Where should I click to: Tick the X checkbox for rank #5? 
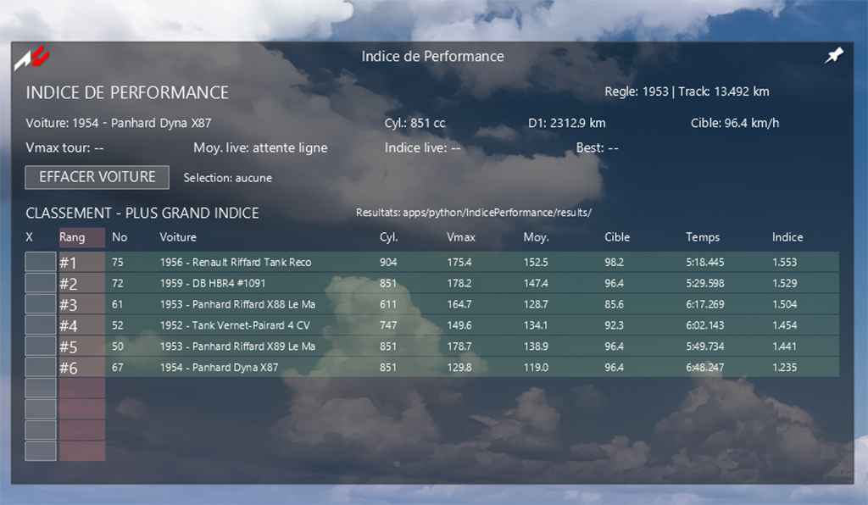click(x=41, y=346)
